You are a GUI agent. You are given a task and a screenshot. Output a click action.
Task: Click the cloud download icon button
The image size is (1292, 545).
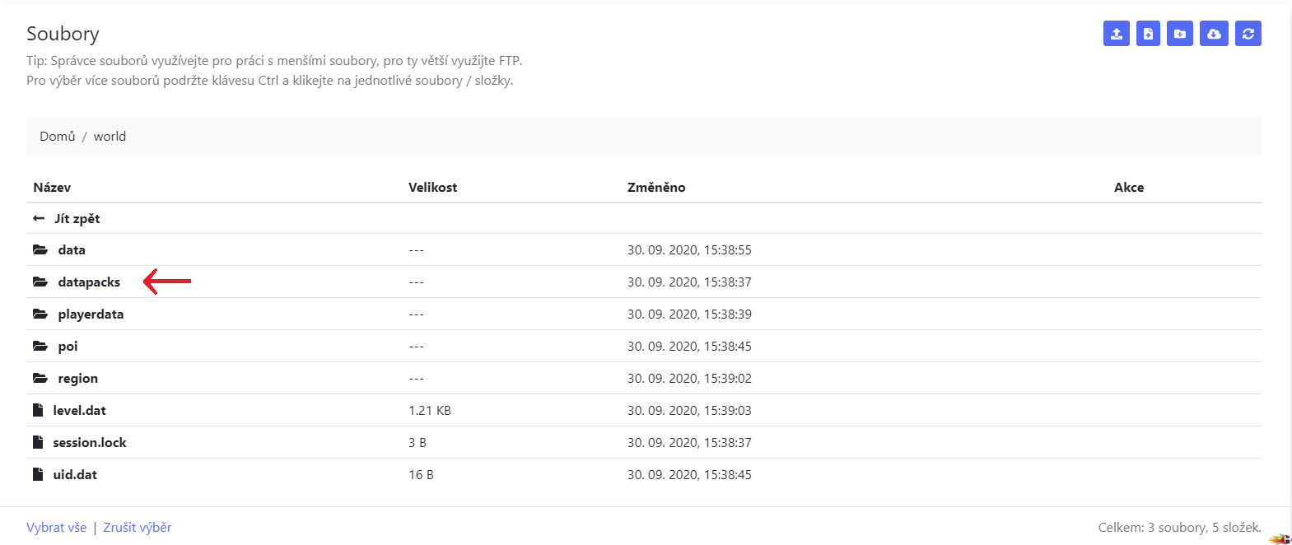(1214, 34)
